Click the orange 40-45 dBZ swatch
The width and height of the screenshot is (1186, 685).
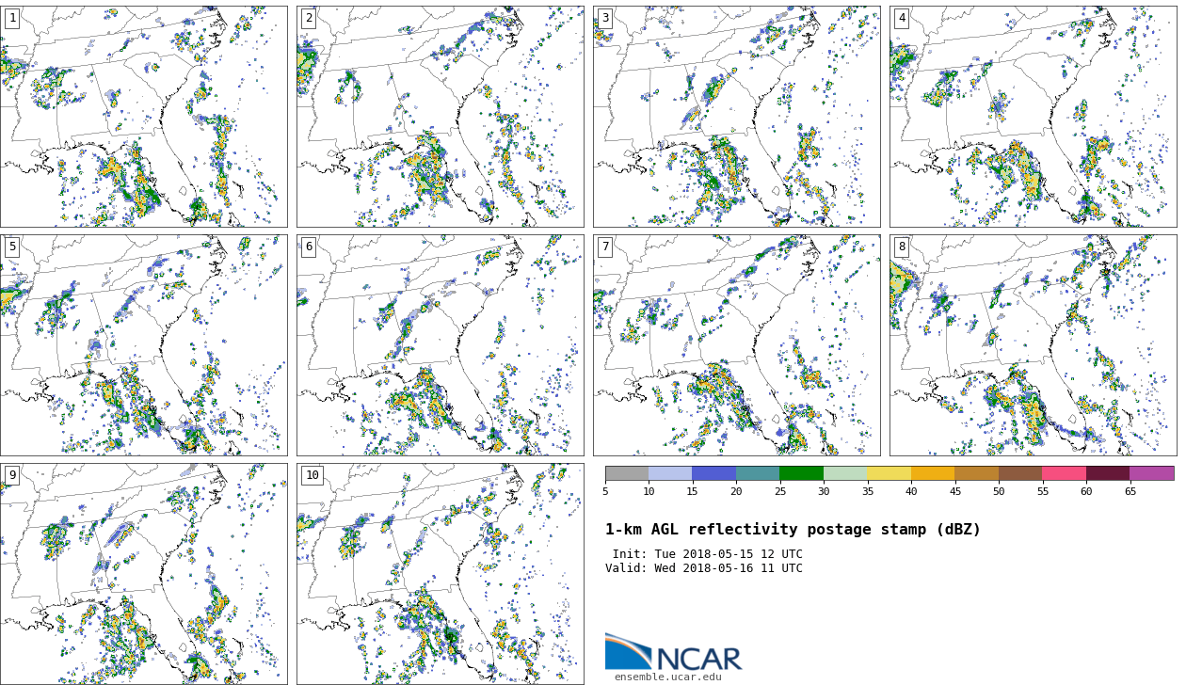tap(933, 473)
